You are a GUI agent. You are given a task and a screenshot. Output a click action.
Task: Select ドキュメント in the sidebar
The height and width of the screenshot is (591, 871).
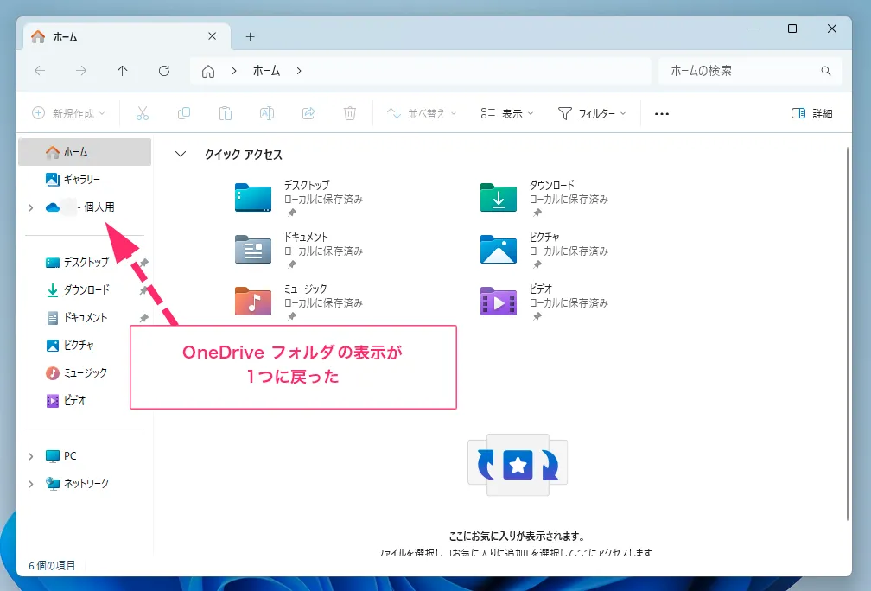85,318
